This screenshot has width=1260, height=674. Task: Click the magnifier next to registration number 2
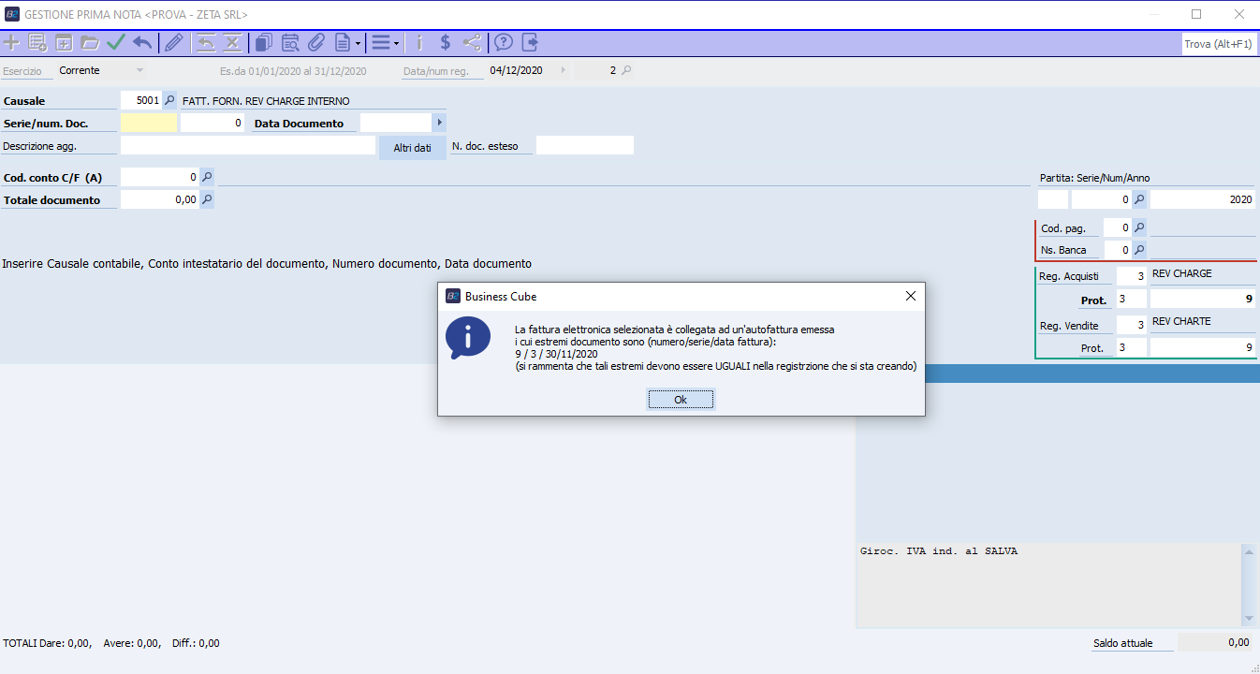pos(626,70)
